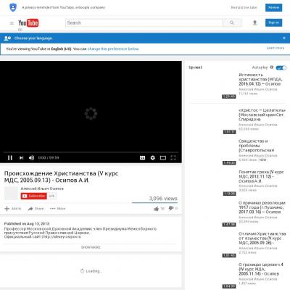Expand description with SHOW MORE
The image size is (290, 290).
91,247
